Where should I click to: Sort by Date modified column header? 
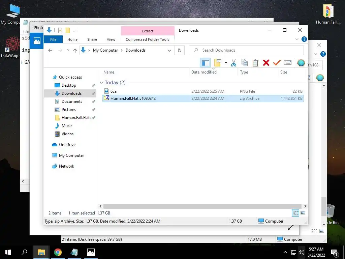pos(204,72)
